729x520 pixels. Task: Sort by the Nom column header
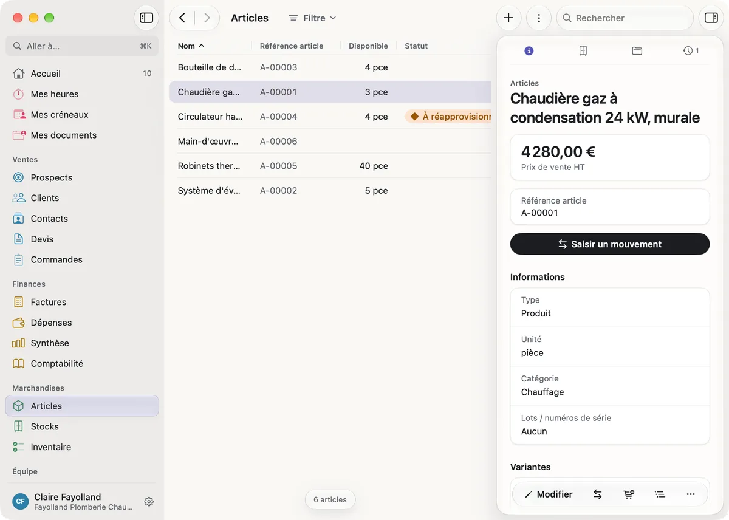tap(191, 46)
